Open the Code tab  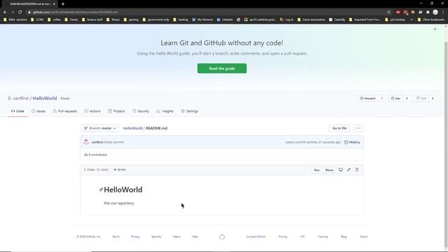pyautogui.click(x=17, y=111)
